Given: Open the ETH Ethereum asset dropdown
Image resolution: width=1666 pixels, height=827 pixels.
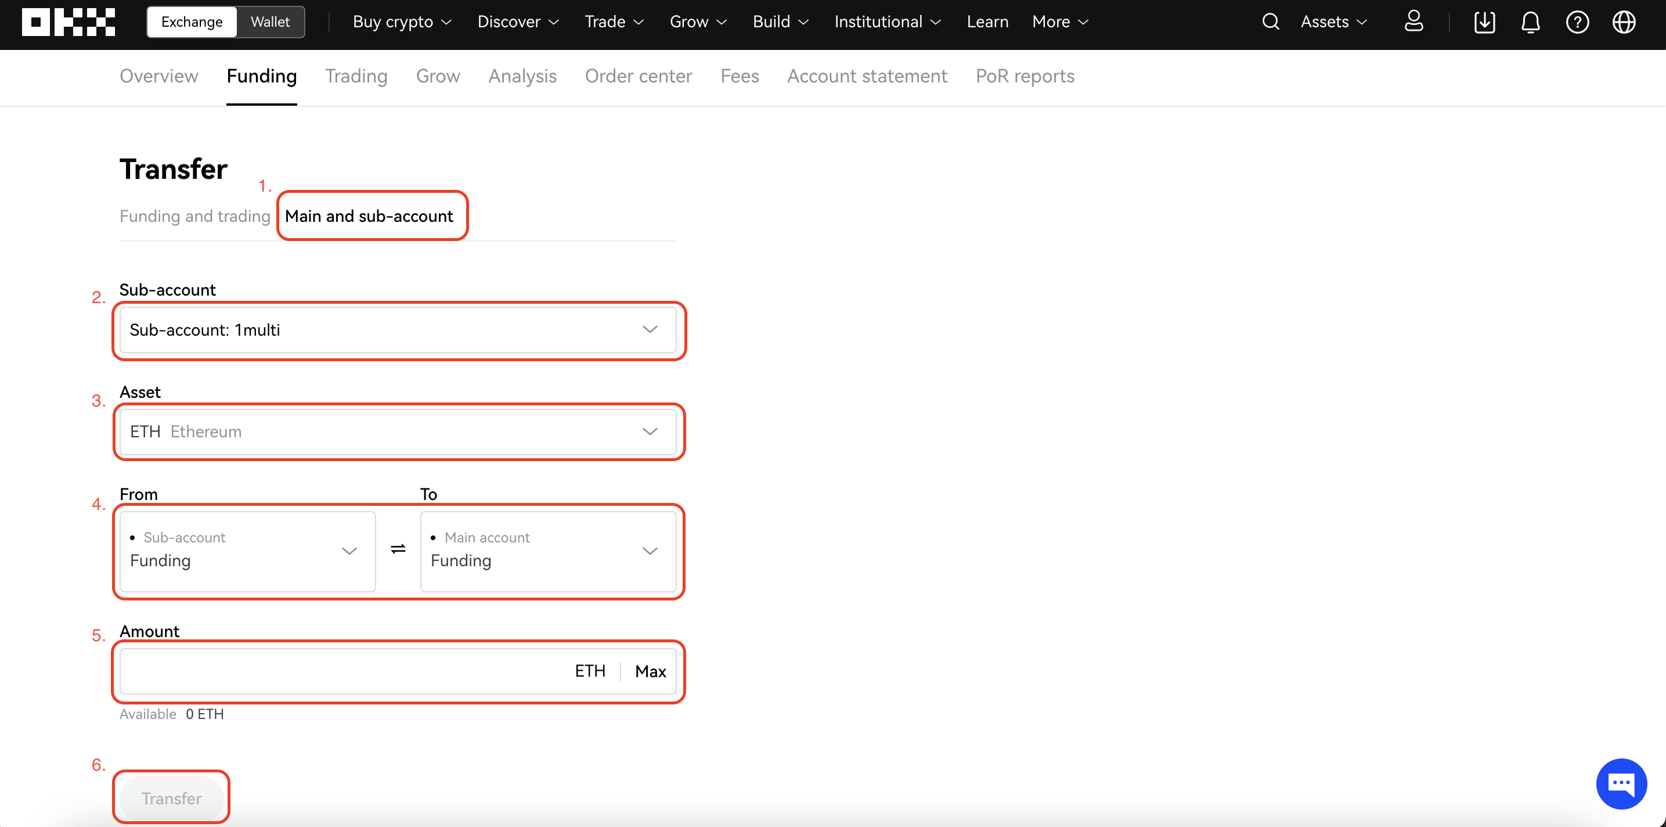Looking at the screenshot, I should [x=398, y=432].
